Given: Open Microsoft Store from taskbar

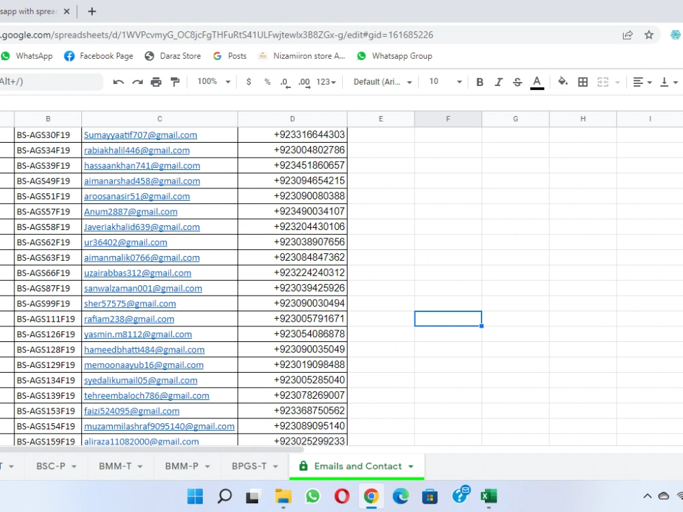Looking at the screenshot, I should [x=430, y=496].
